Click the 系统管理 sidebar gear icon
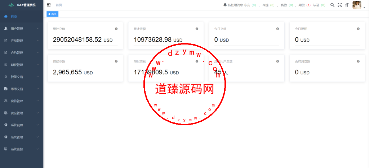 6,137
